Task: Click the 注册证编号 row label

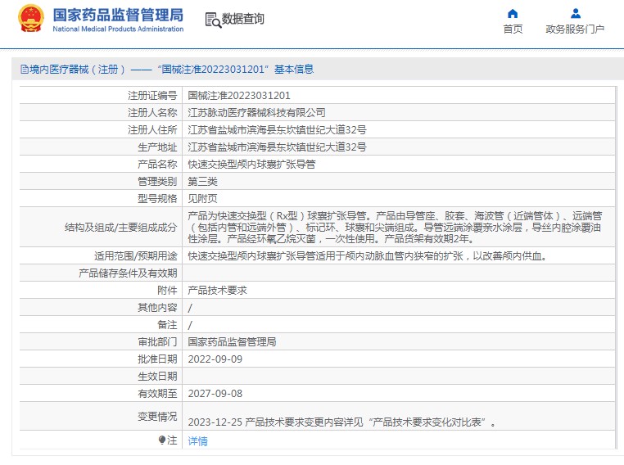Action: (x=152, y=96)
